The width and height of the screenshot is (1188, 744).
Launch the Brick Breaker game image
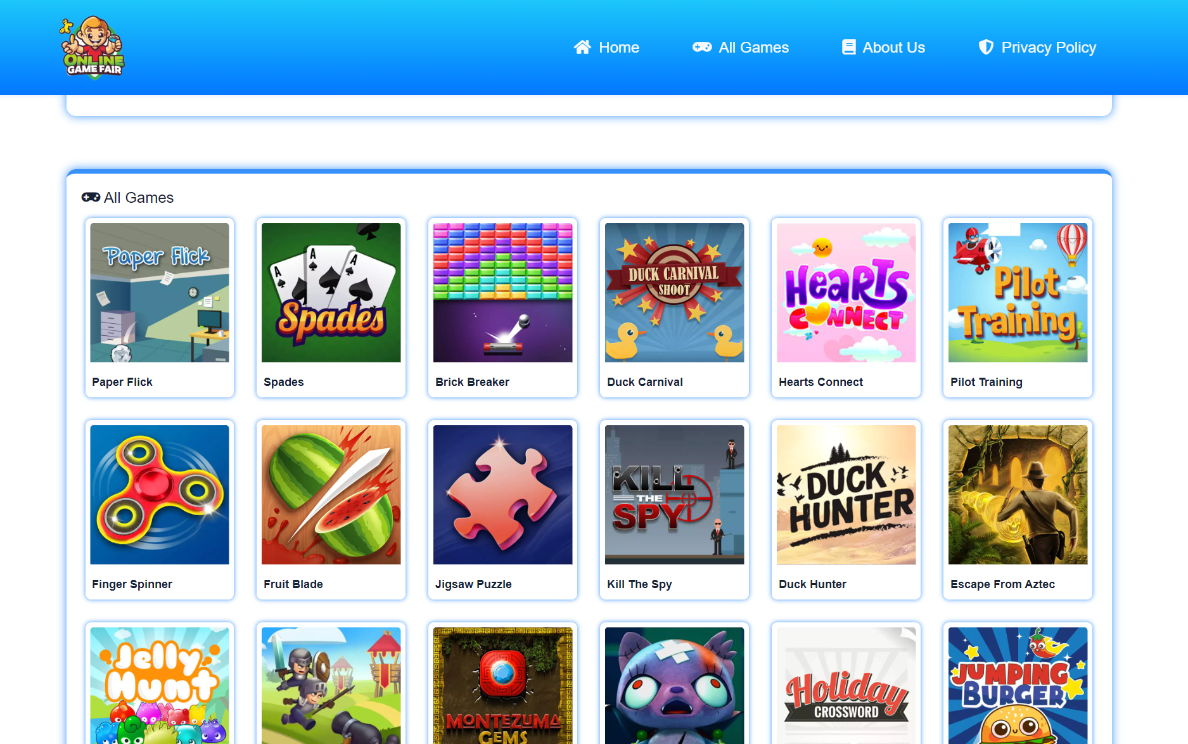click(502, 293)
